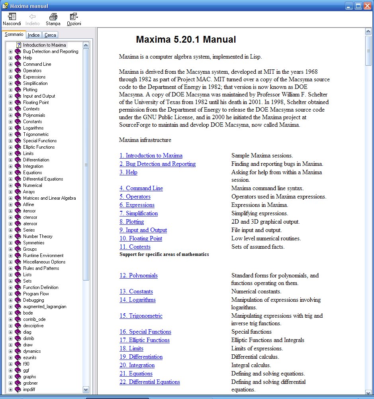Expand the Logarithms tree node
374x399 pixels.
[10, 128]
